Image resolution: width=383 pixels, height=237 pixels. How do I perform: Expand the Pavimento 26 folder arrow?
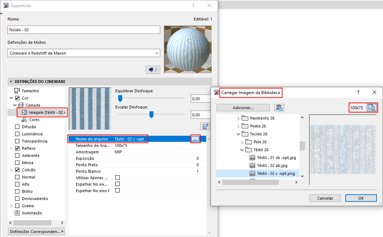coord(239,118)
